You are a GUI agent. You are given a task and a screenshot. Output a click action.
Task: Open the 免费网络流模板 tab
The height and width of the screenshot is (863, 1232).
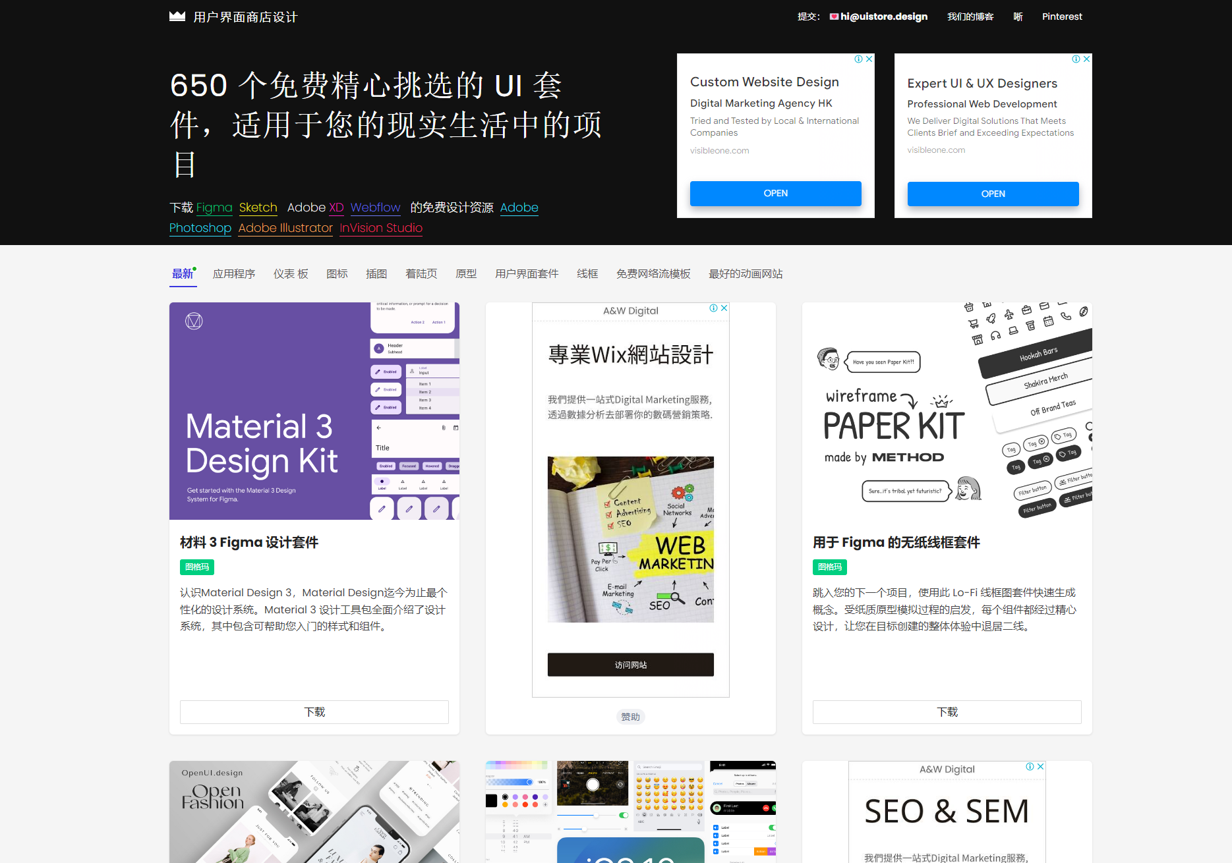coord(653,274)
